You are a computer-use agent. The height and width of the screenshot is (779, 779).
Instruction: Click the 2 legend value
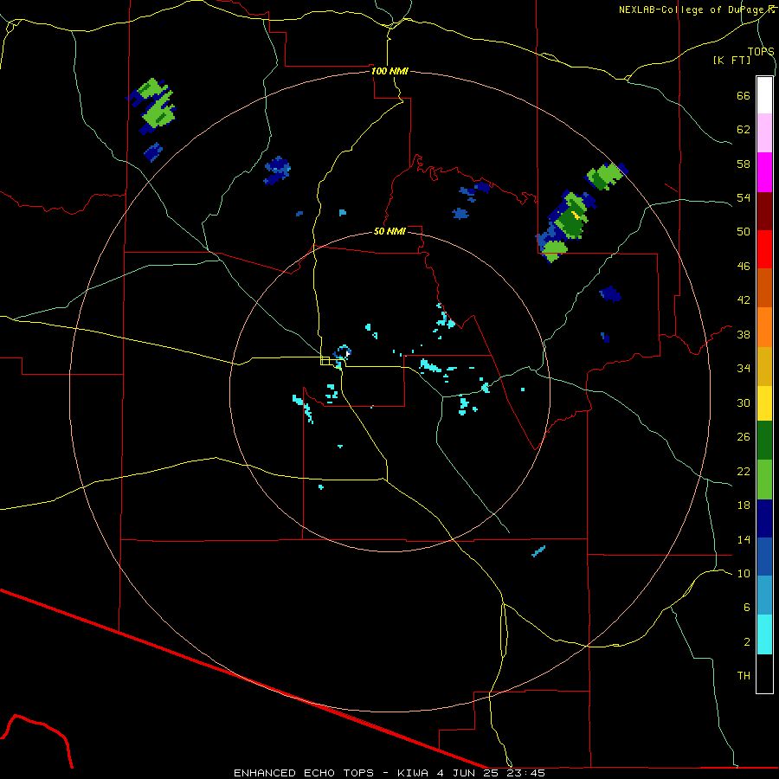747,642
